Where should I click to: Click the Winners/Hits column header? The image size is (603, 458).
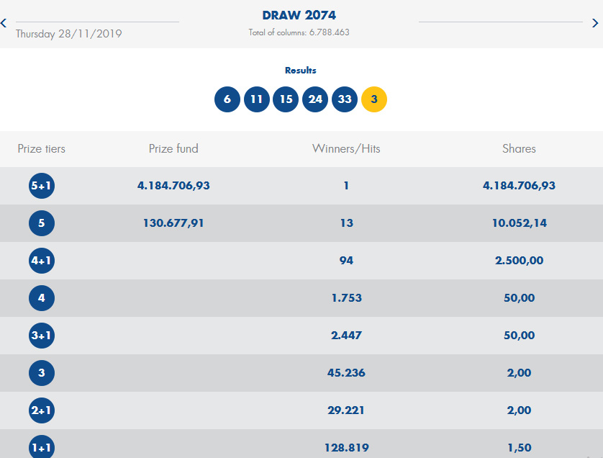pos(346,149)
